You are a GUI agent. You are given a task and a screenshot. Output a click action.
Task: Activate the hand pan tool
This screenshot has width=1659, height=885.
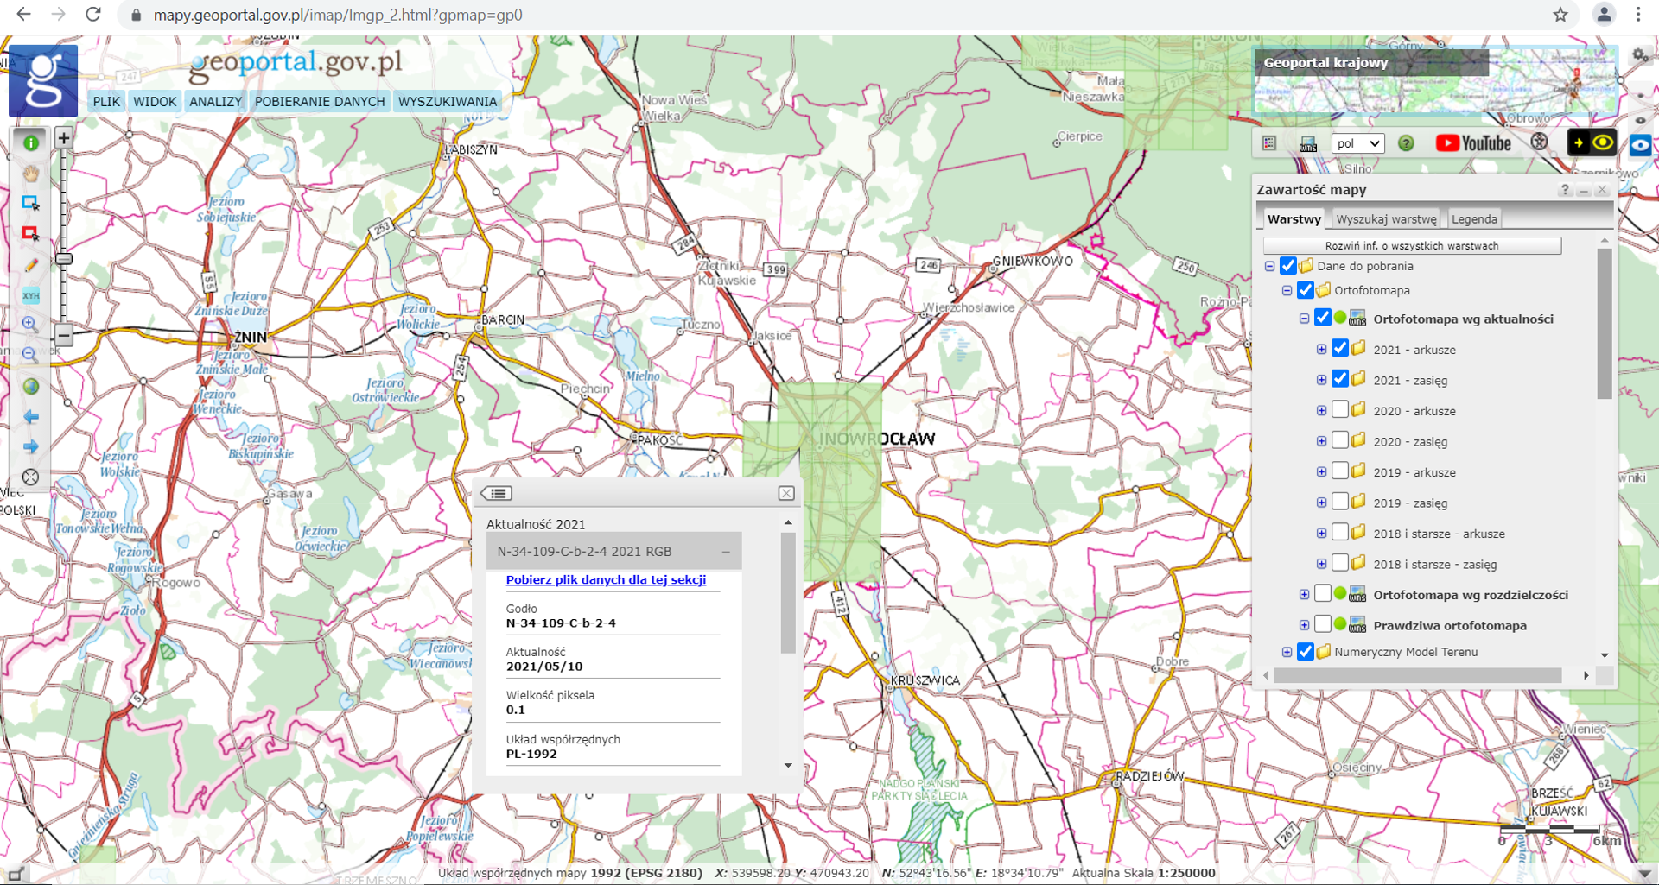(x=31, y=174)
